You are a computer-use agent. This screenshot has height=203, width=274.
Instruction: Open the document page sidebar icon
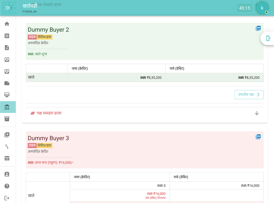pyautogui.click(x=7, y=48)
